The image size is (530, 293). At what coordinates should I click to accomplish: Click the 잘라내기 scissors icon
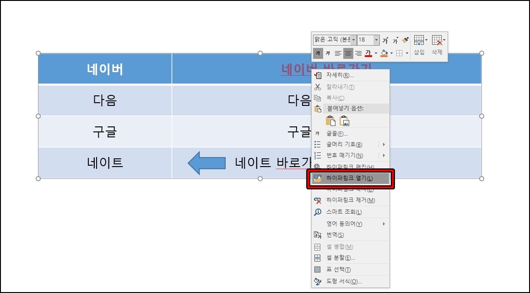pyautogui.click(x=317, y=87)
